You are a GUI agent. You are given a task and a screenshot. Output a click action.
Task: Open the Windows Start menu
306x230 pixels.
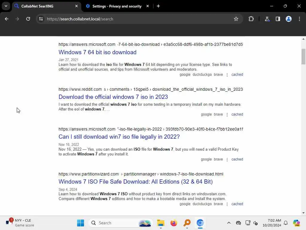point(80,223)
